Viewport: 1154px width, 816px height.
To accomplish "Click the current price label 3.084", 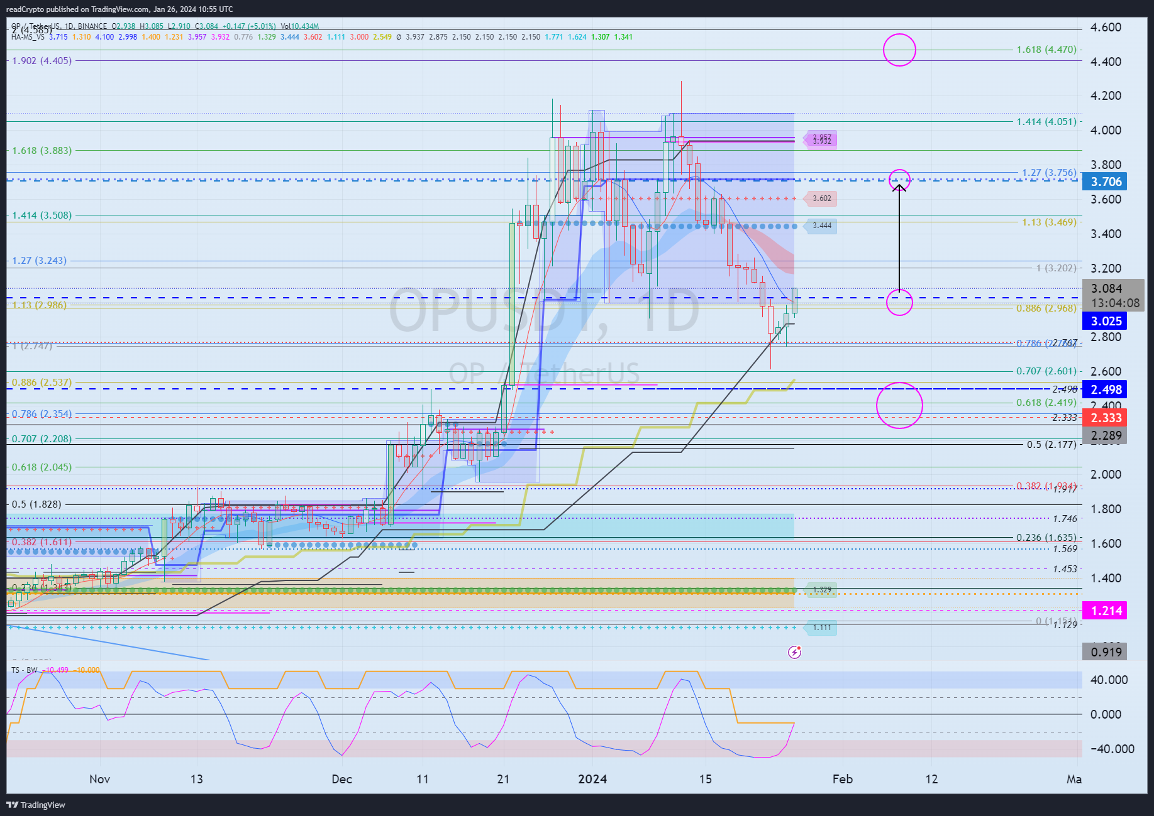I will click(1106, 288).
